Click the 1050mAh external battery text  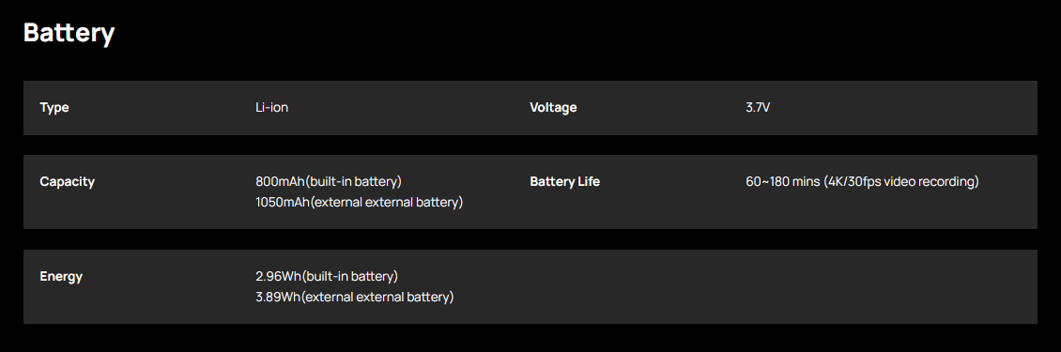(x=360, y=203)
